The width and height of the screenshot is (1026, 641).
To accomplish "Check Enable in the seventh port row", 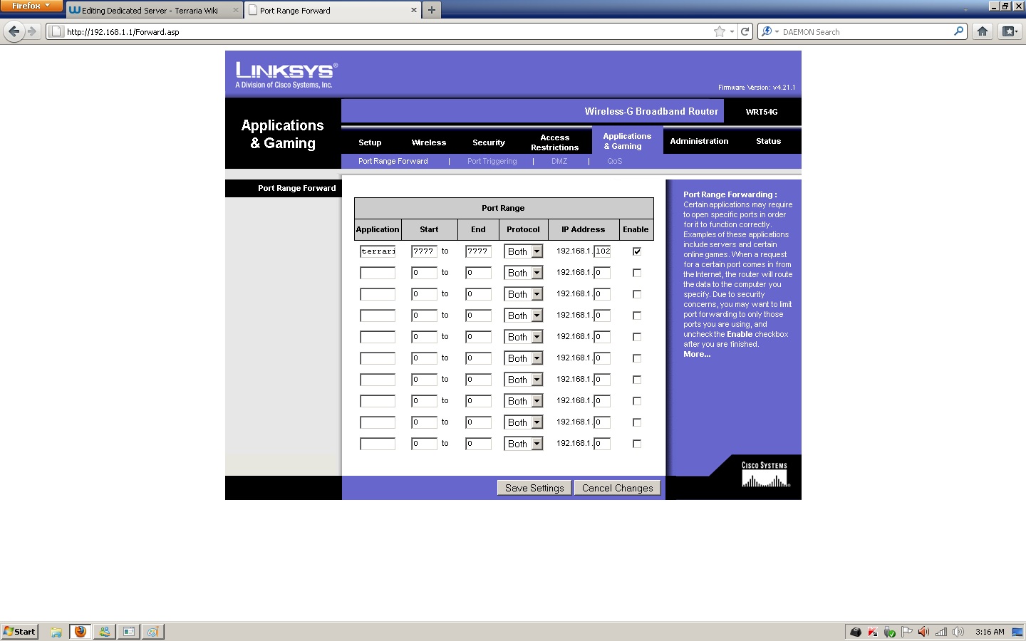I will coord(637,380).
